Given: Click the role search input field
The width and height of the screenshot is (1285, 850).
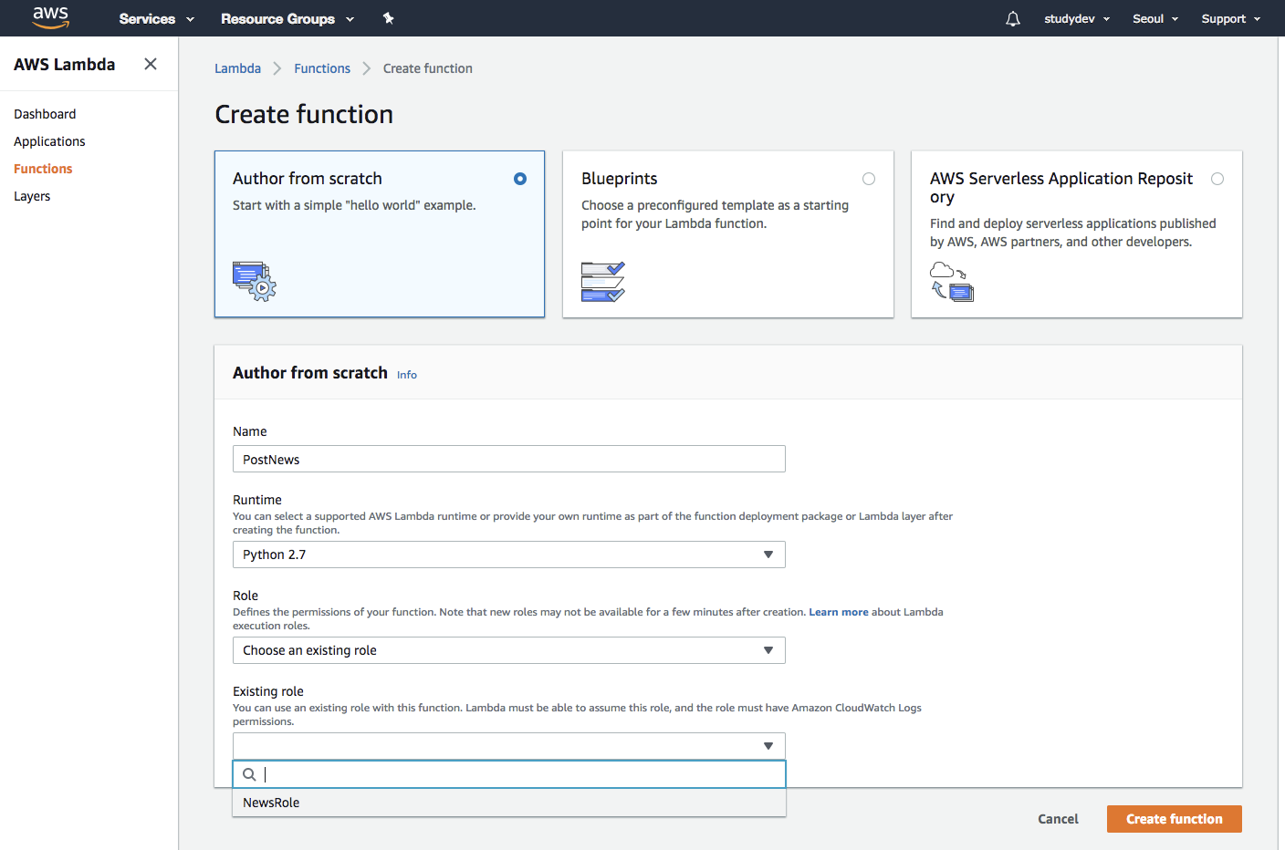Looking at the screenshot, I should [x=509, y=774].
